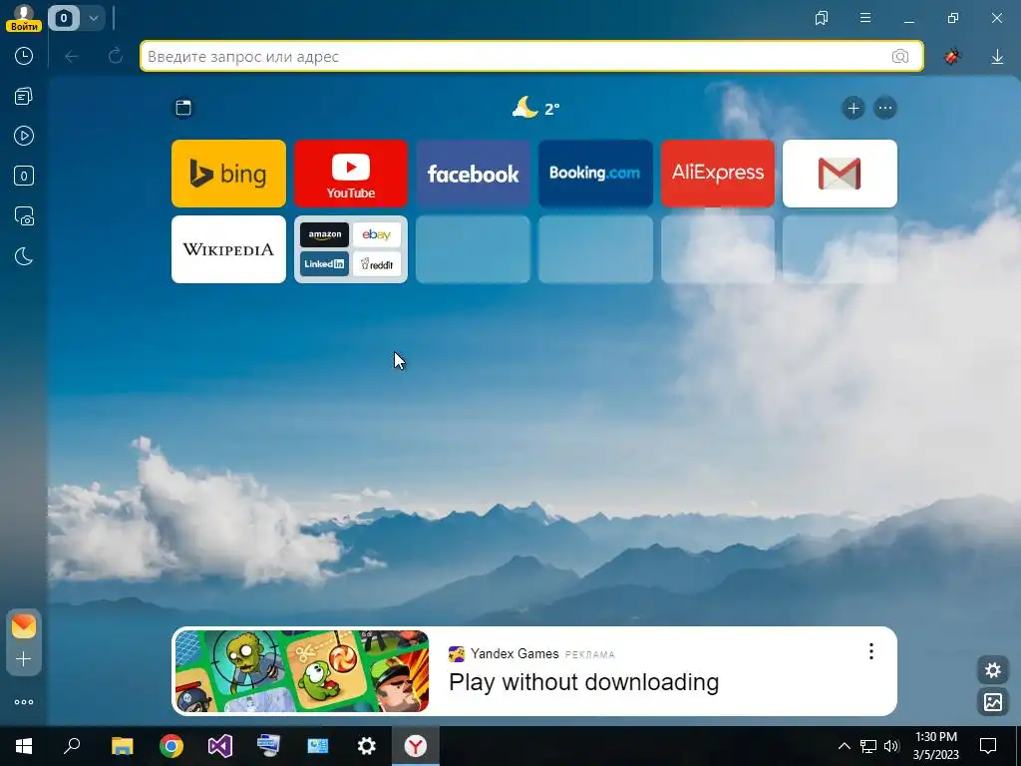Open the AliExpress tile
This screenshot has width=1021, height=766.
(x=718, y=174)
